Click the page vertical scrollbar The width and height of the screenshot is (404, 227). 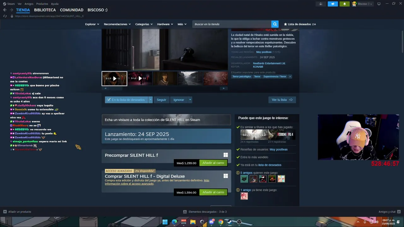coord(402,42)
